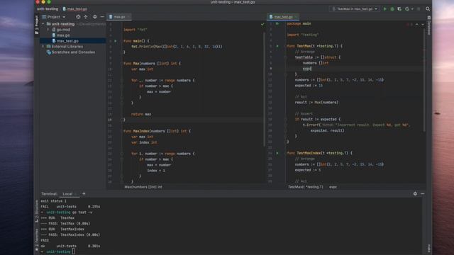Toggle the Favorites tool window side tab
This screenshot has width=454, height=255.
(36, 239)
